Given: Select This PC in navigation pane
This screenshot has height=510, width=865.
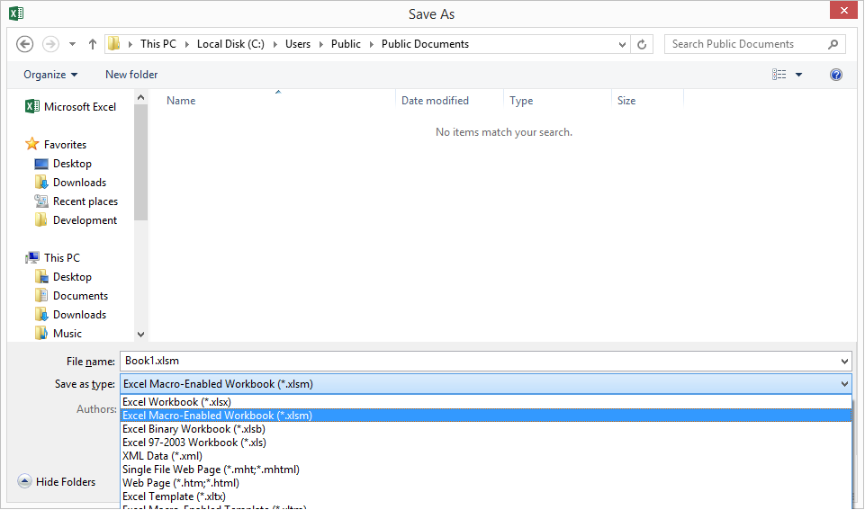Looking at the screenshot, I should [53, 257].
